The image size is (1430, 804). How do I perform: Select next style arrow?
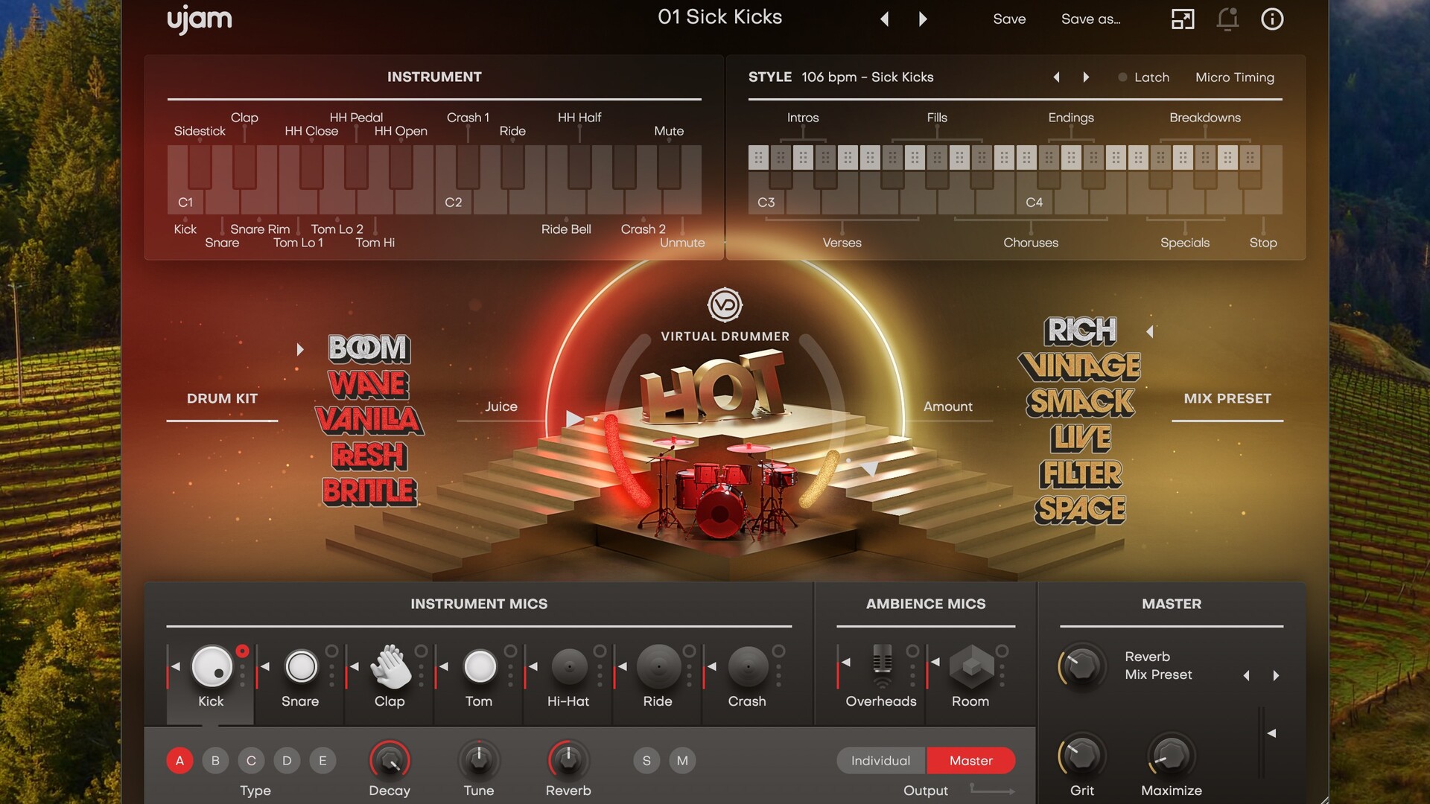coord(1086,77)
